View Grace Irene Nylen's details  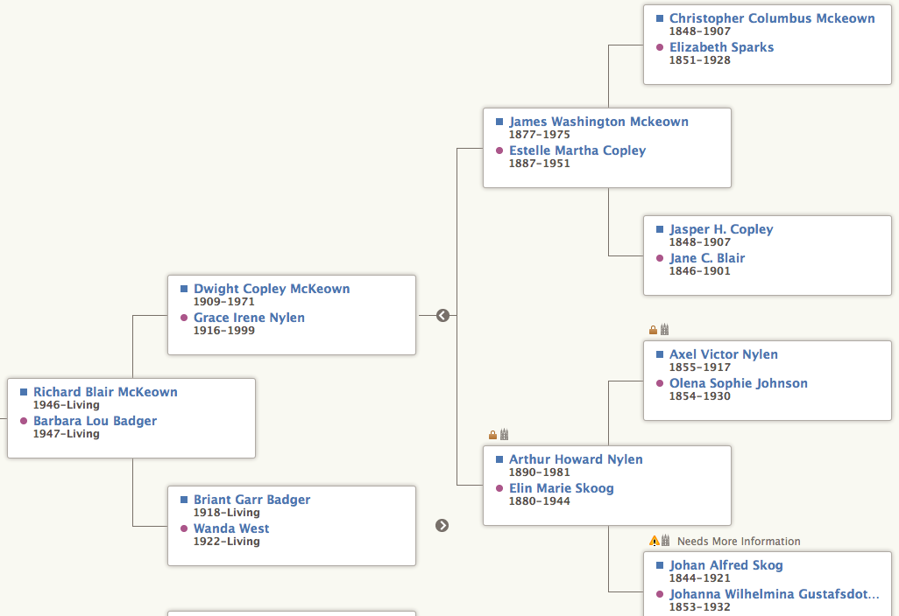tap(249, 318)
